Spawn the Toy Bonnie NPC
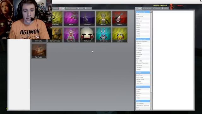202x114 pixels. pos(104,35)
